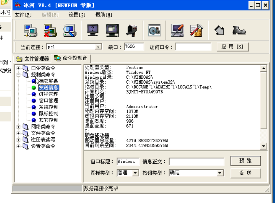
Task: Click the folder icon next to 文件类命令
Action: (x=26, y=133)
